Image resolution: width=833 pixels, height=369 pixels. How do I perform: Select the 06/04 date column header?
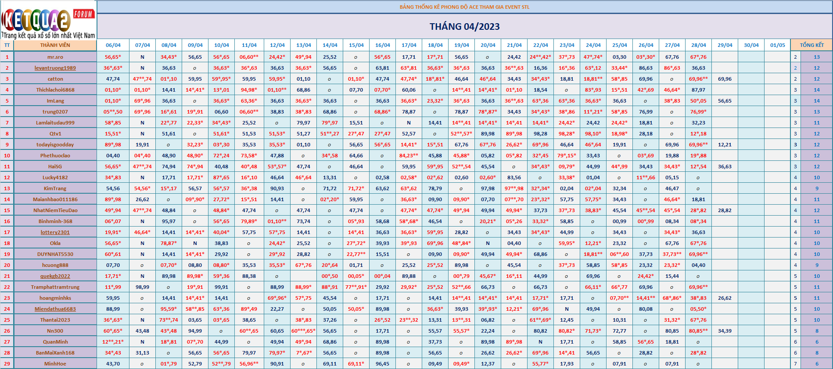click(113, 45)
